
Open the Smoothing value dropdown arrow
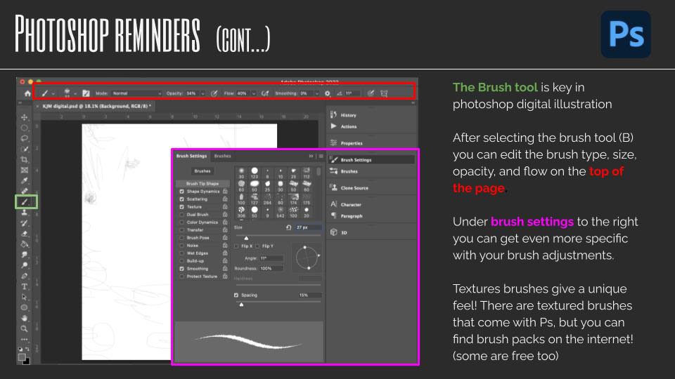[x=316, y=93]
